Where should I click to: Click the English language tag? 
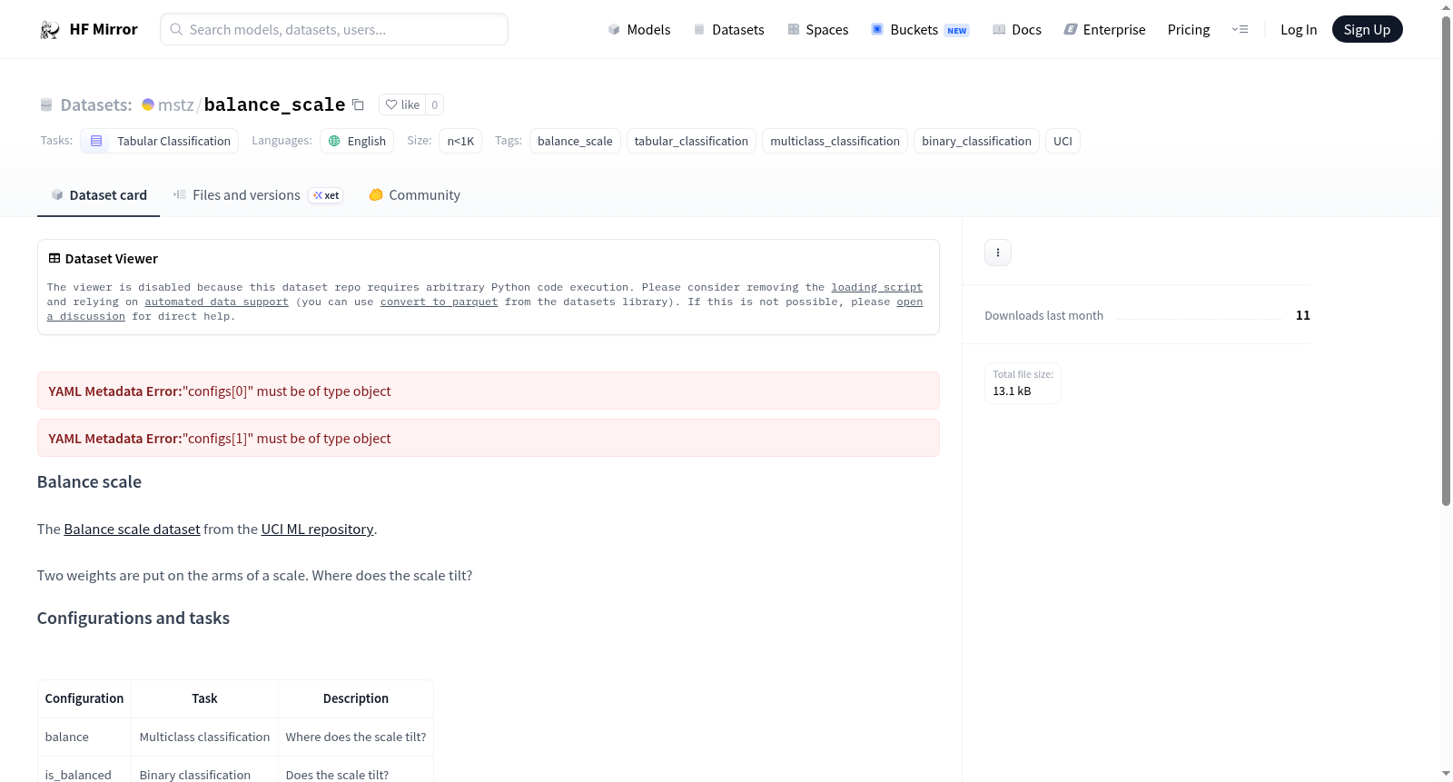[357, 141]
